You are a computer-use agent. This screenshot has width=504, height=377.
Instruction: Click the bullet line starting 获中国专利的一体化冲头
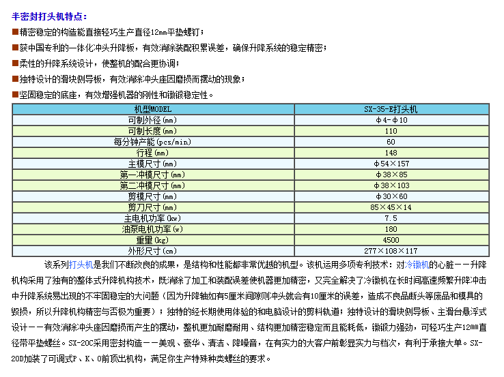click(x=169, y=48)
